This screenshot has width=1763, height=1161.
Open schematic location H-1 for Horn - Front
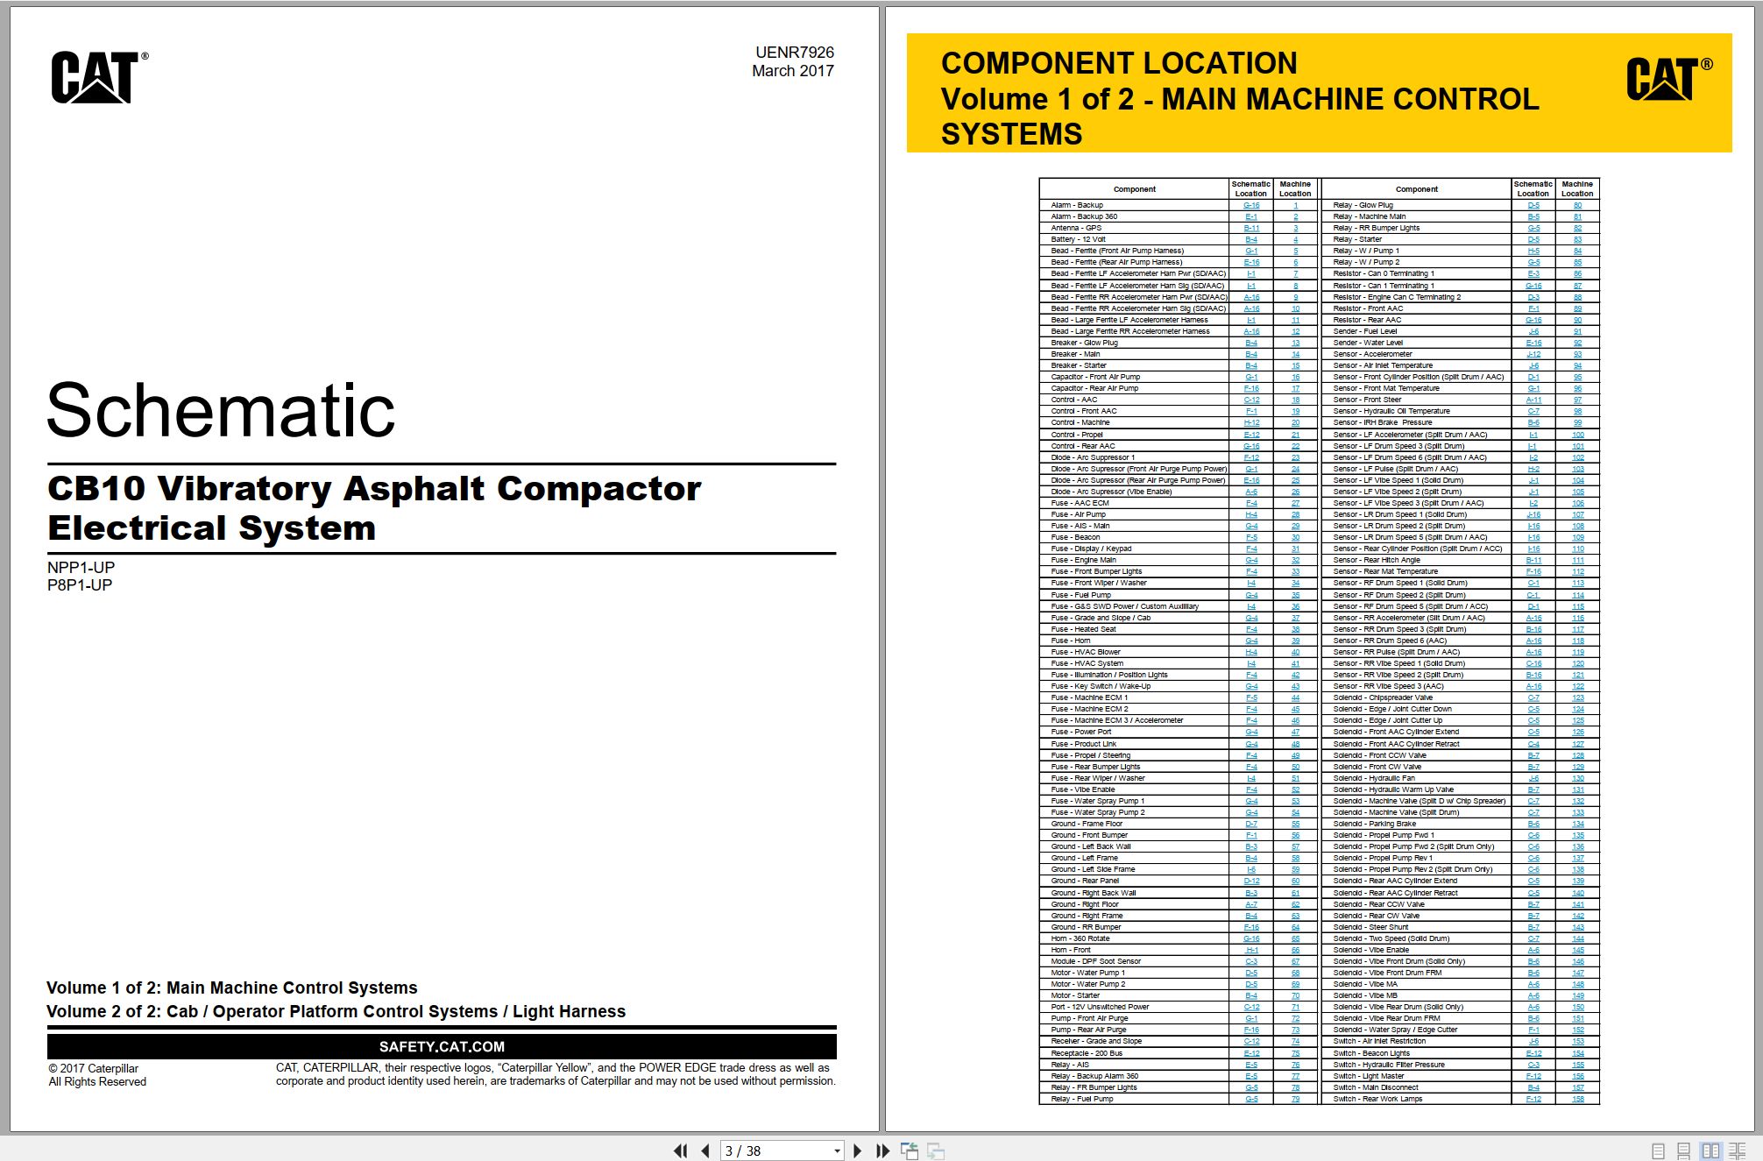click(x=1251, y=950)
